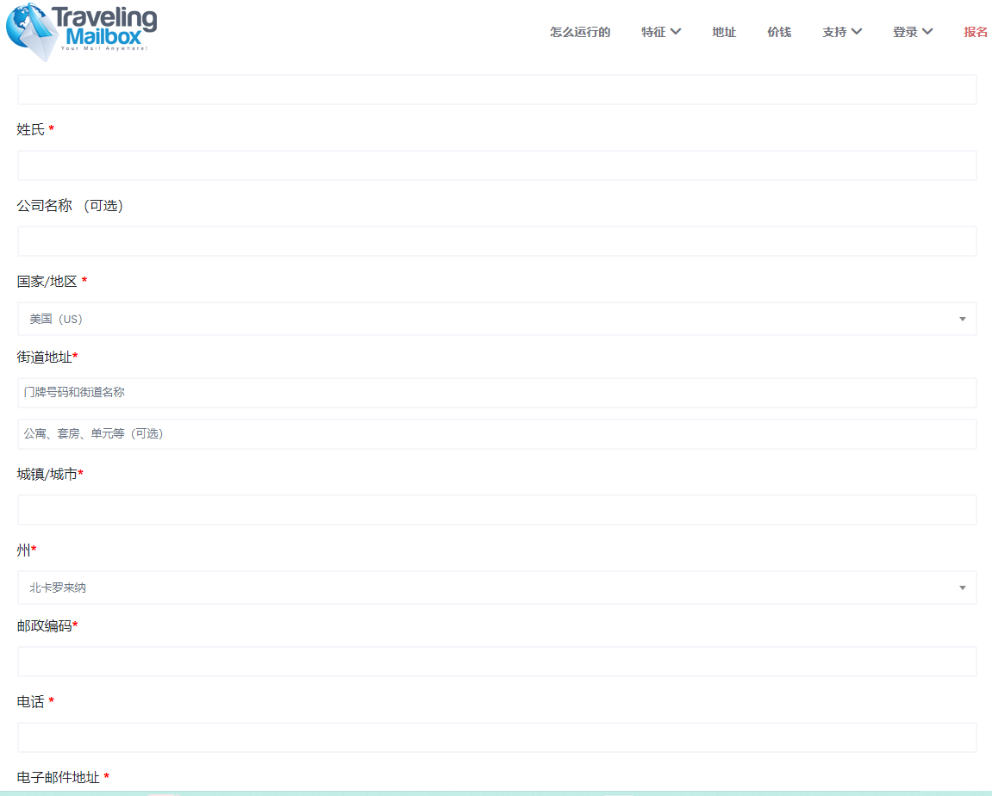Open the 怎么运行的 menu item
Viewport: 992px width, 796px height.
(x=579, y=32)
